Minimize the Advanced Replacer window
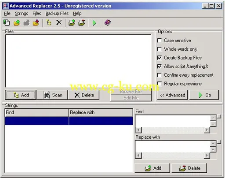 pyautogui.click(x=205, y=6)
